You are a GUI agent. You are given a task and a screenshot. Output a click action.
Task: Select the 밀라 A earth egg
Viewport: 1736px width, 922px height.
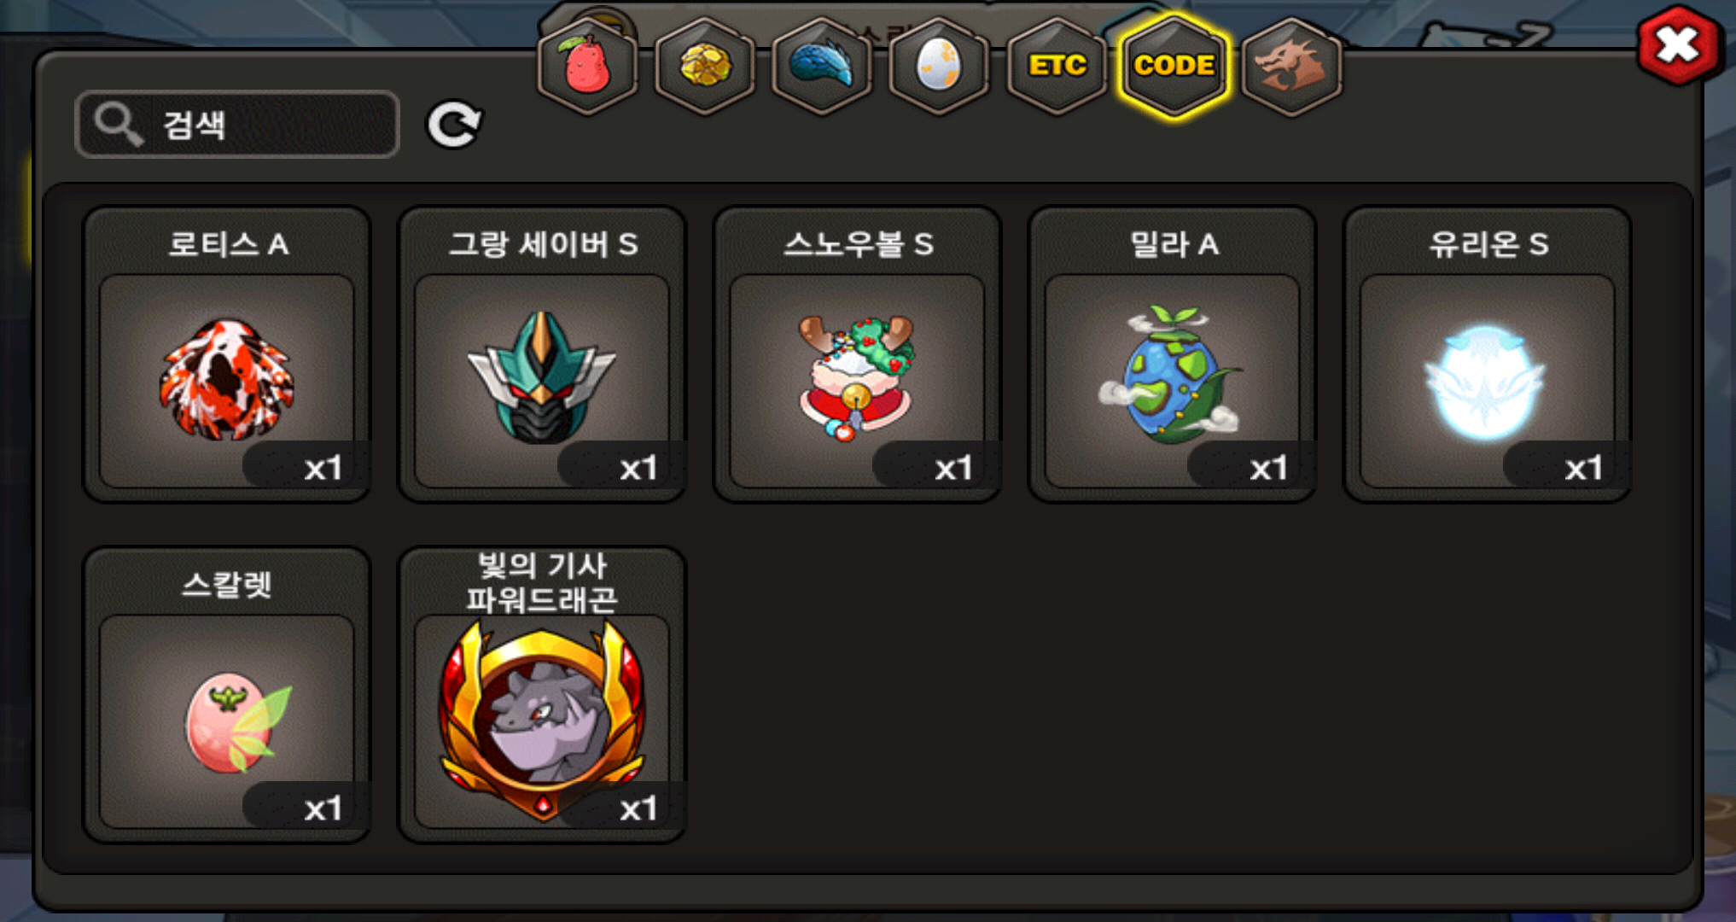click(x=1172, y=354)
